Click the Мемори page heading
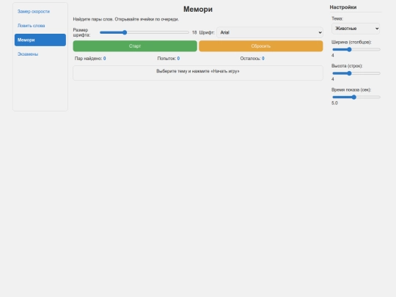This screenshot has width=396, height=297. click(198, 9)
